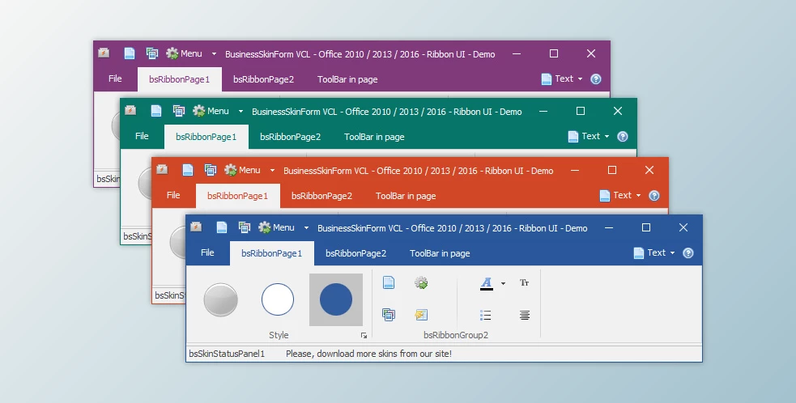This screenshot has height=403, width=796.
Task: Expand quick access dropdown arrow in purple window
Action: 214,53
